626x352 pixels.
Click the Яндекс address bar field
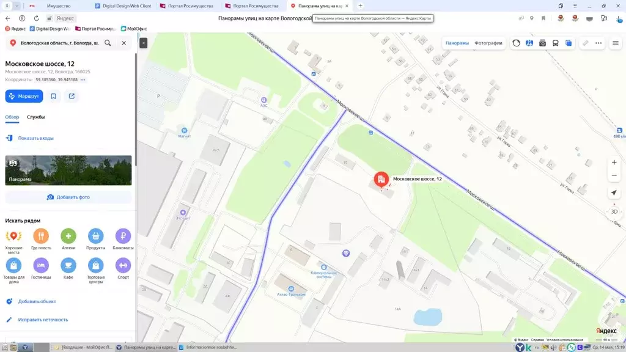64,18
